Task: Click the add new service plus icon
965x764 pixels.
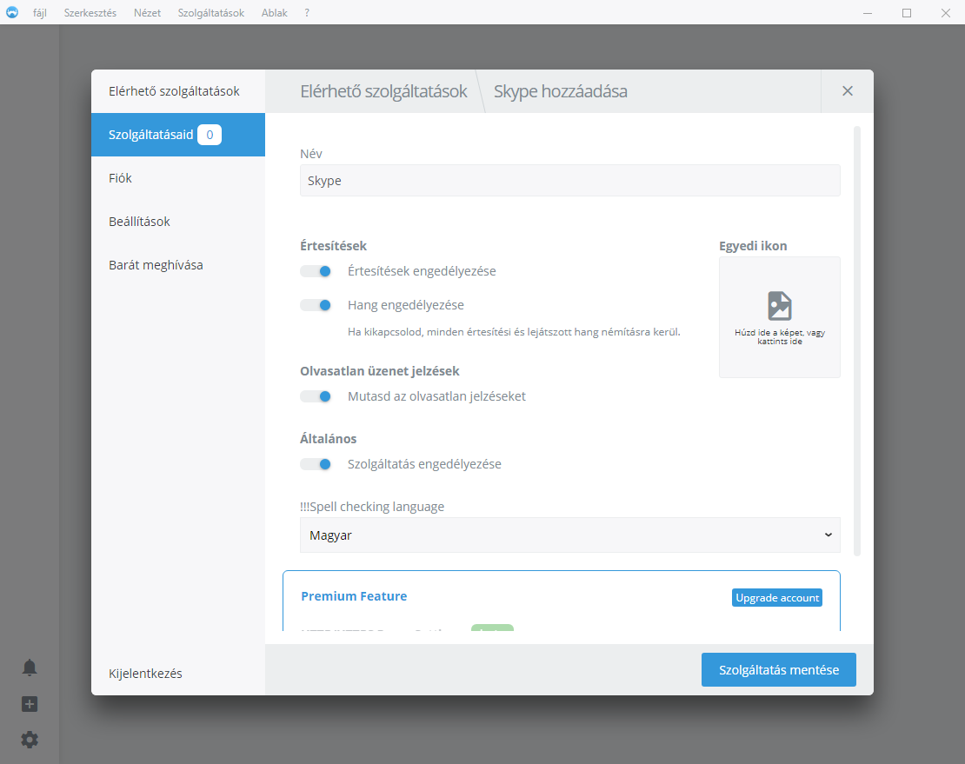Action: click(30, 704)
